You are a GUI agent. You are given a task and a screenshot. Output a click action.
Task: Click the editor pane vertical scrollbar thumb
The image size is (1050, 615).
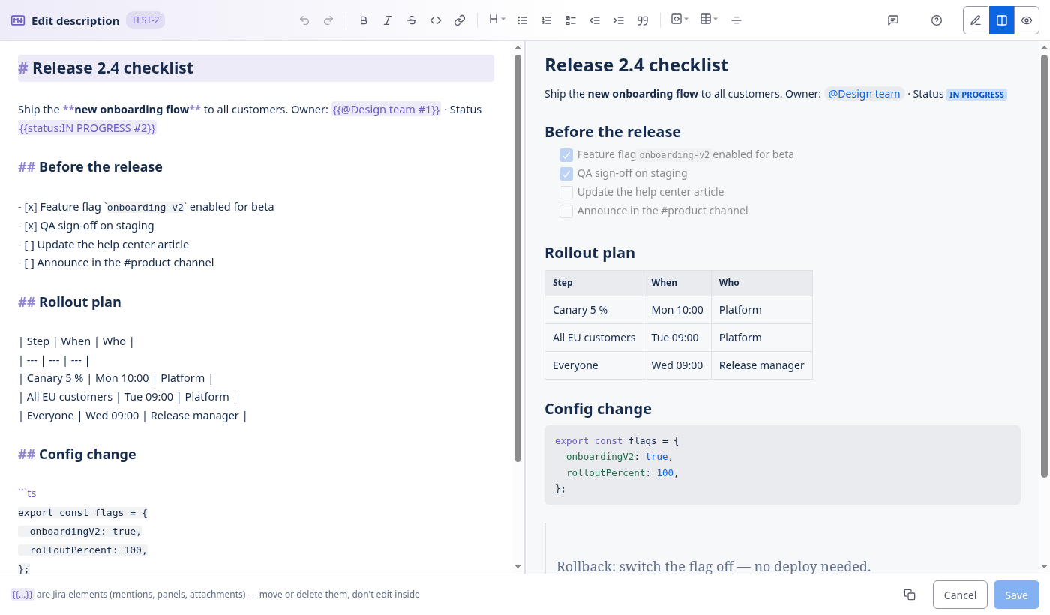point(517,257)
